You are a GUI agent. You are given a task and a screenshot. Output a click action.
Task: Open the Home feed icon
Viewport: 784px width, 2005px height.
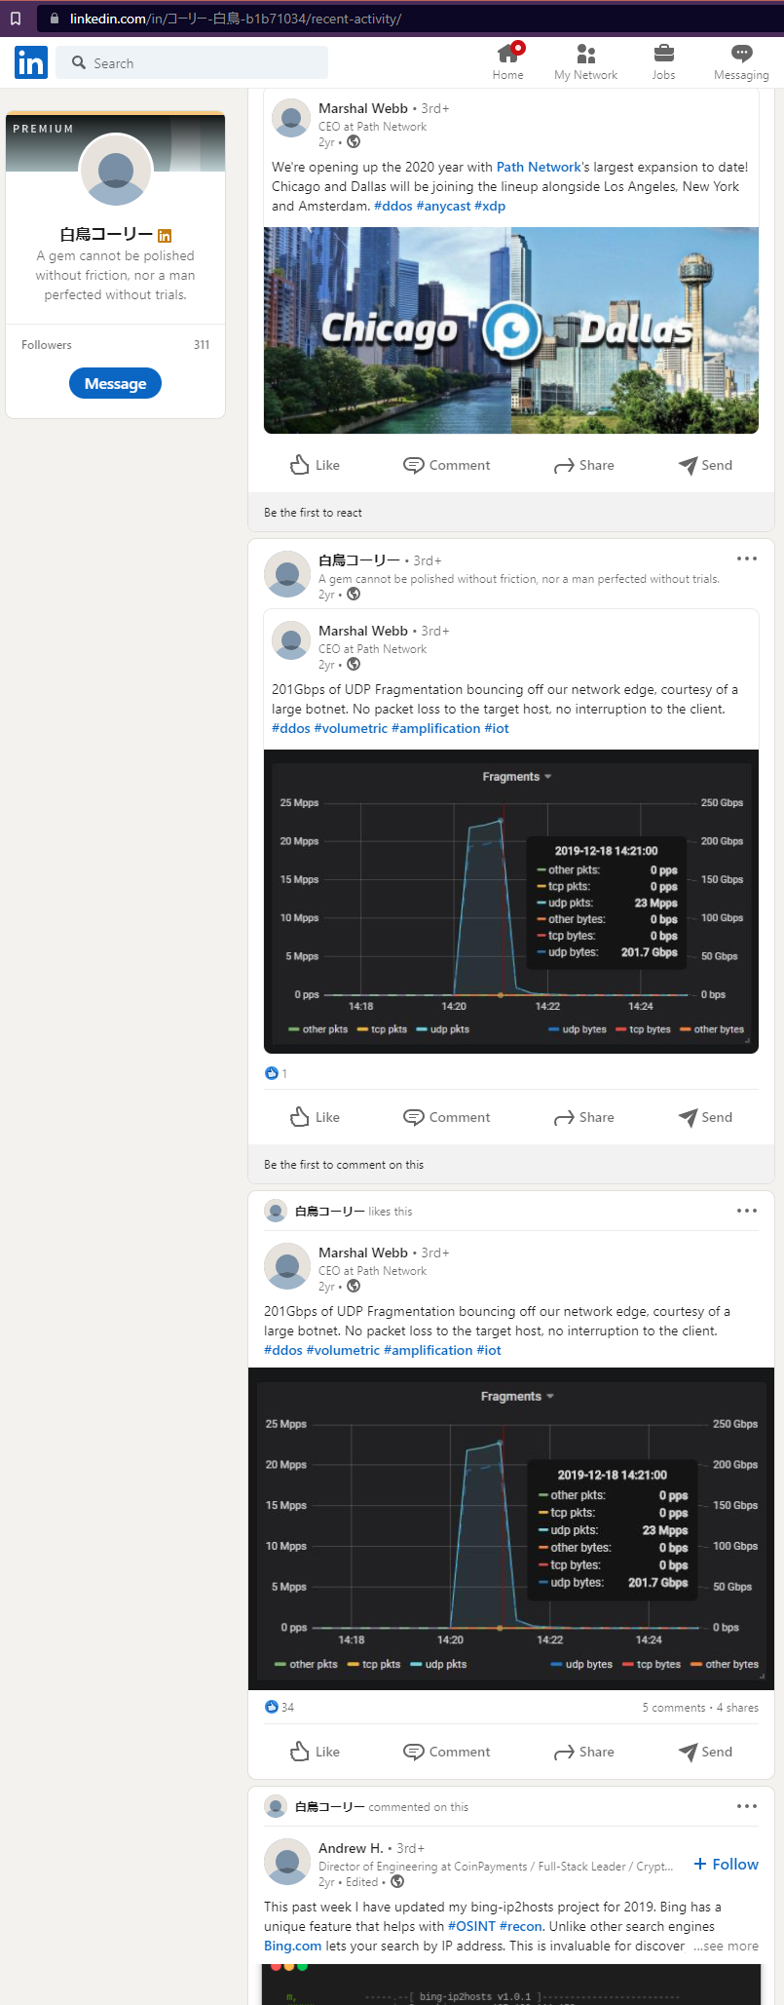pos(507,55)
